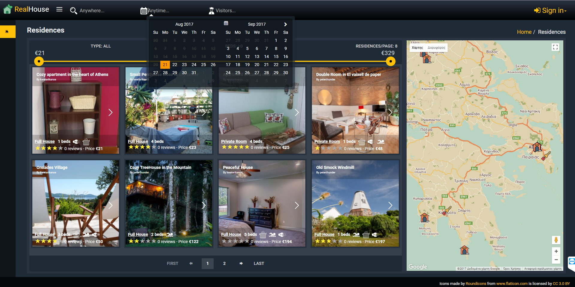
Task: Zoom in on the map
Action: coord(556,251)
